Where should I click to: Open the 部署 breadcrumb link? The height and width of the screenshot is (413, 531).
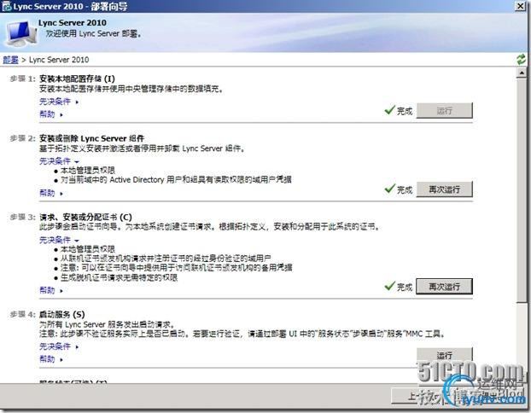pos(10,60)
